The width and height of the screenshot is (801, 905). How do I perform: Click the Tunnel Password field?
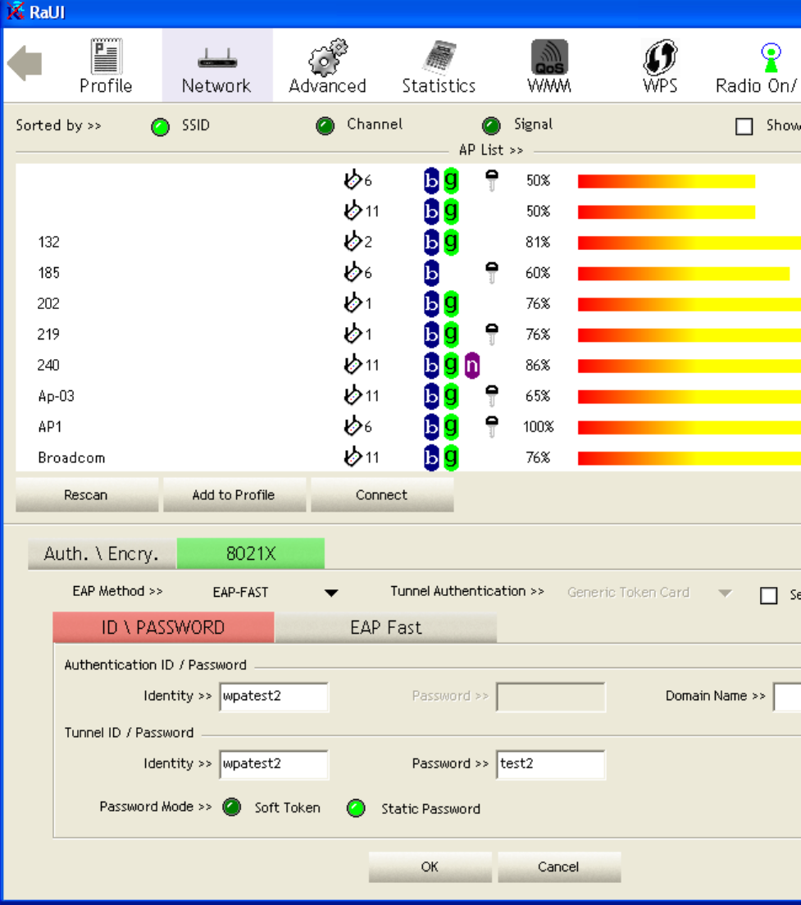pyautogui.click(x=551, y=764)
